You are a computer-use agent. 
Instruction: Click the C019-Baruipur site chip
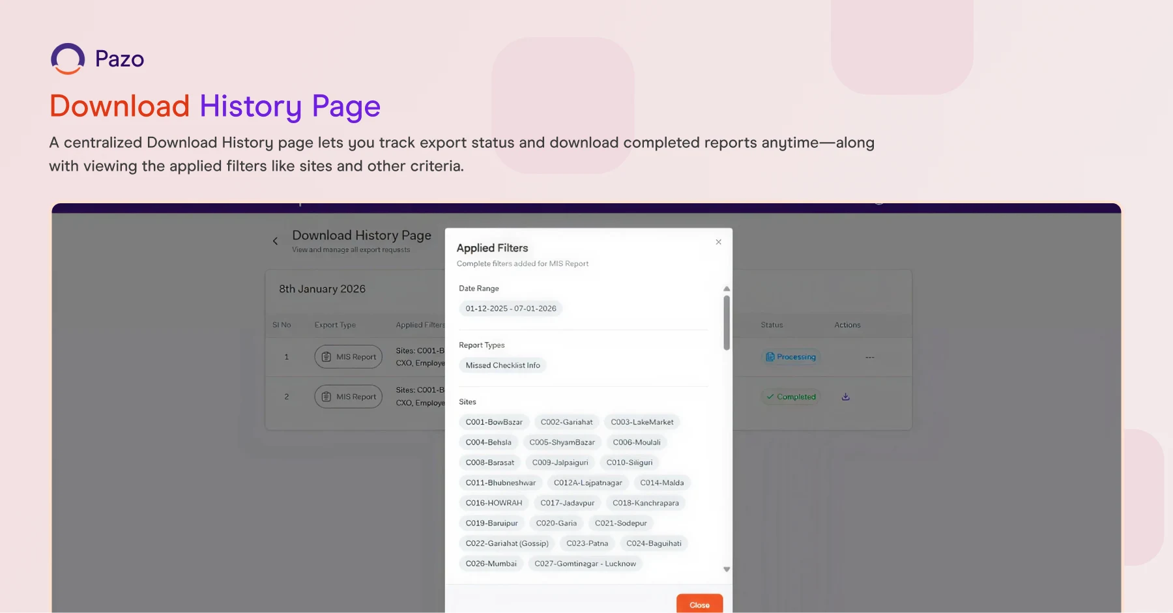pyautogui.click(x=491, y=523)
